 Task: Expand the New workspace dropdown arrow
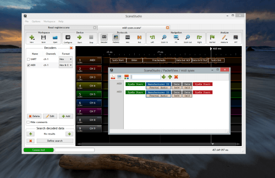[34, 39]
